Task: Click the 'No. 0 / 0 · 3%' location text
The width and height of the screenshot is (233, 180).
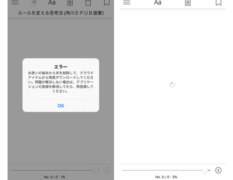Action: point(166,177)
